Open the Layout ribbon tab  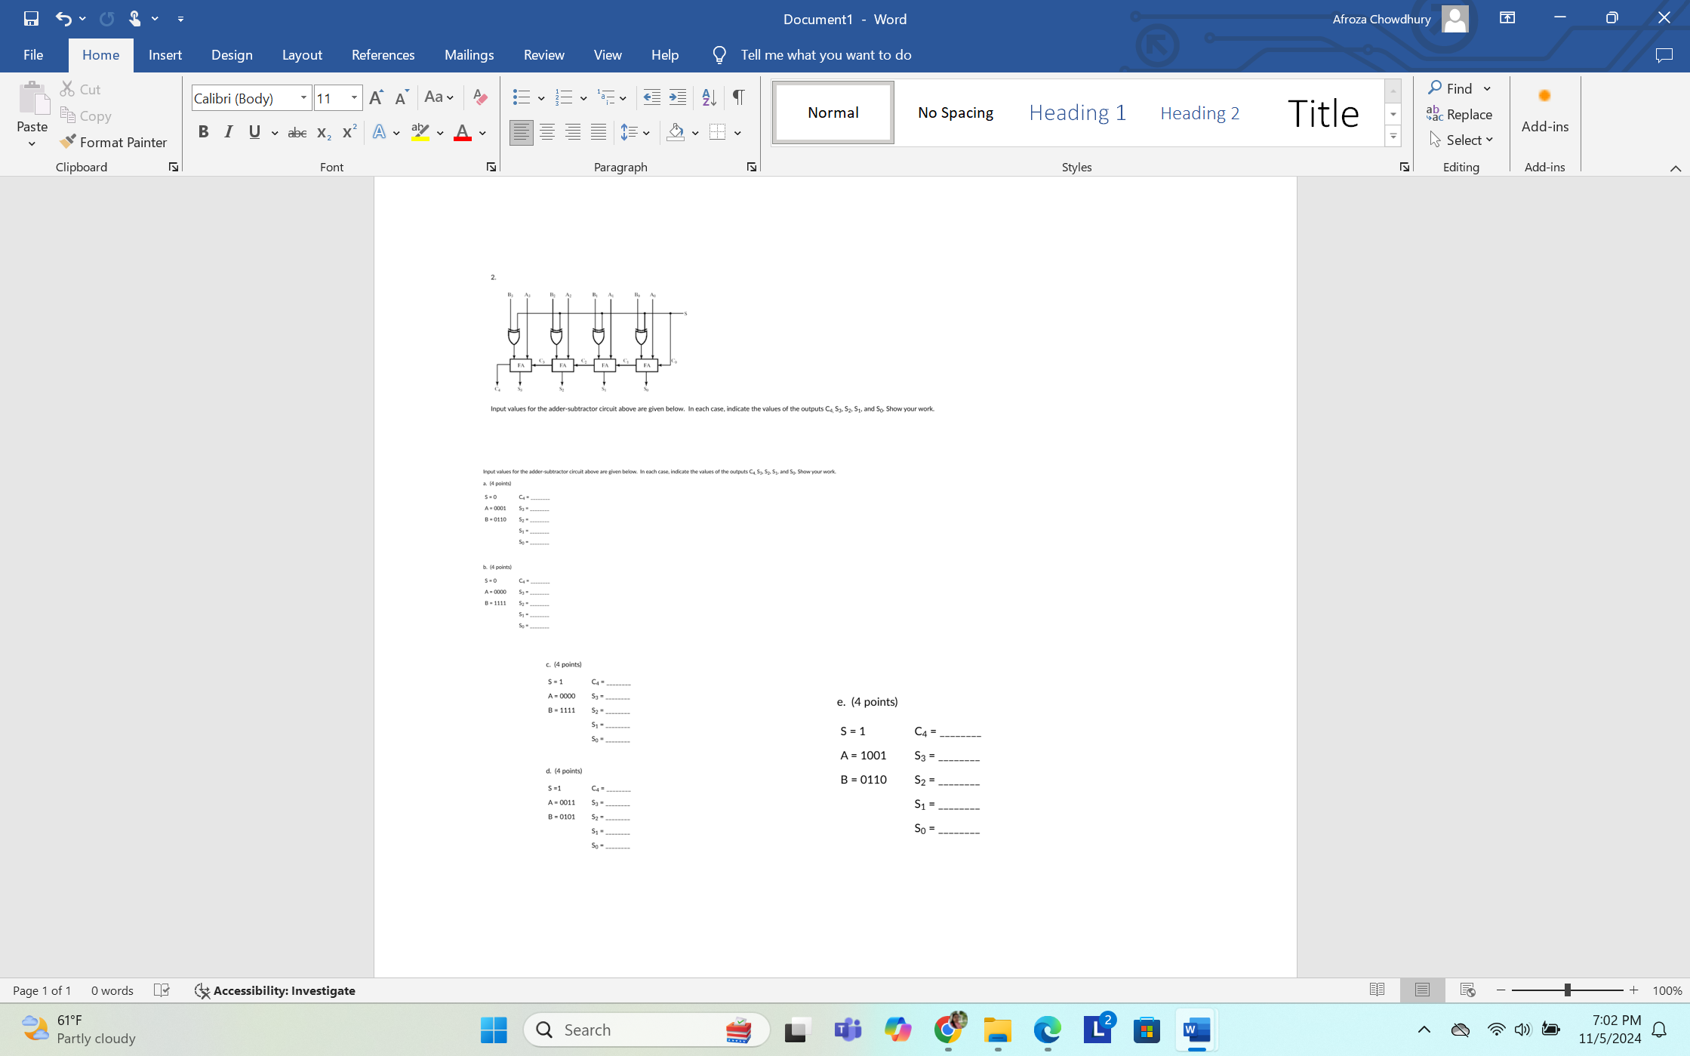click(x=302, y=55)
